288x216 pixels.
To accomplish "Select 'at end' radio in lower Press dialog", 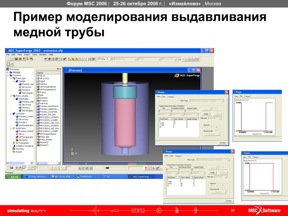I will [219, 167].
